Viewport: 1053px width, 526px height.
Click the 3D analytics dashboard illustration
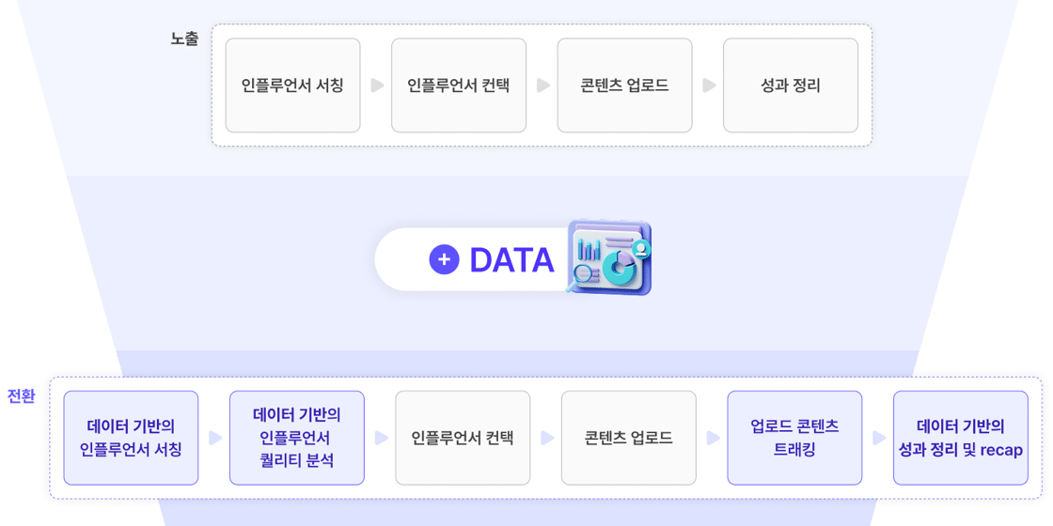click(x=609, y=256)
